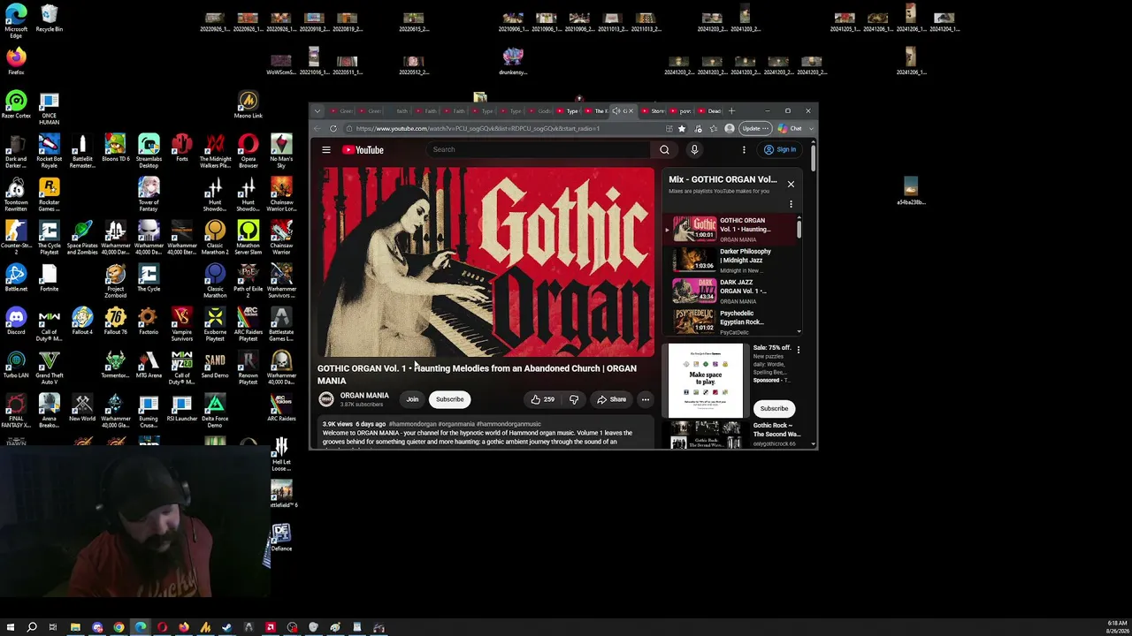Select the Battle.net desktop icon
1132x636 pixels.
pos(16,278)
